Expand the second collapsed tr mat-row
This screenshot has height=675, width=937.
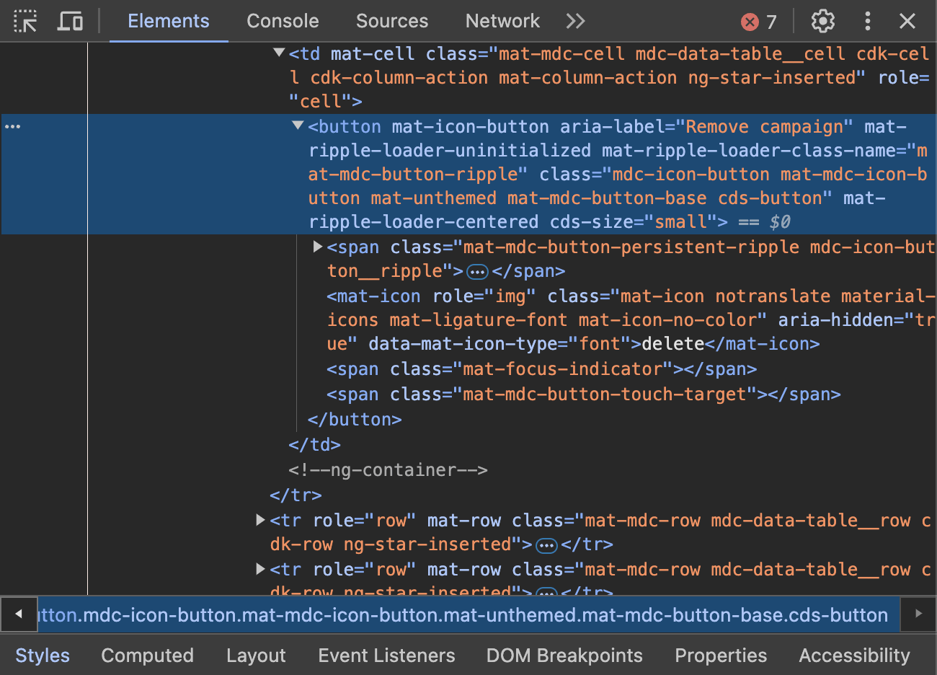coord(260,569)
